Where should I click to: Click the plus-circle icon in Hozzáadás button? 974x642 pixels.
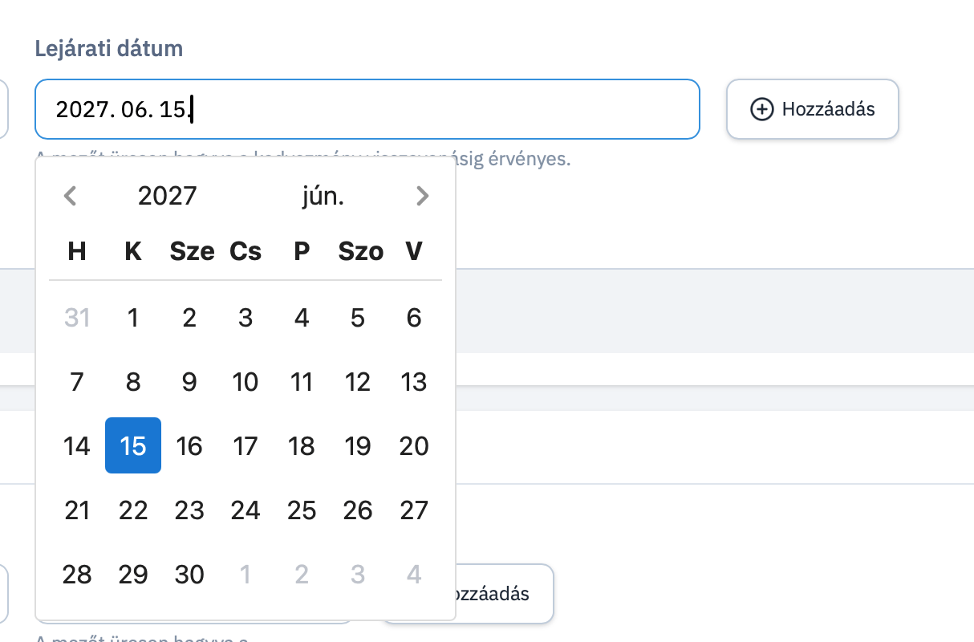coord(761,109)
